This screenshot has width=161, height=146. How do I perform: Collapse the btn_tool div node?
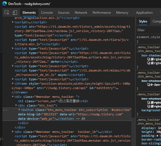point(16,105)
